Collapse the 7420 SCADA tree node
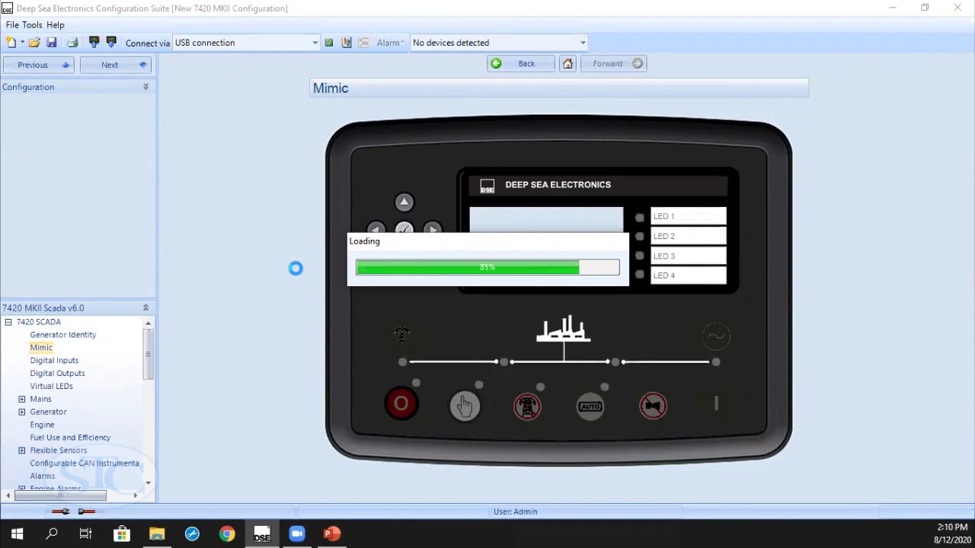975x548 pixels. [8, 322]
